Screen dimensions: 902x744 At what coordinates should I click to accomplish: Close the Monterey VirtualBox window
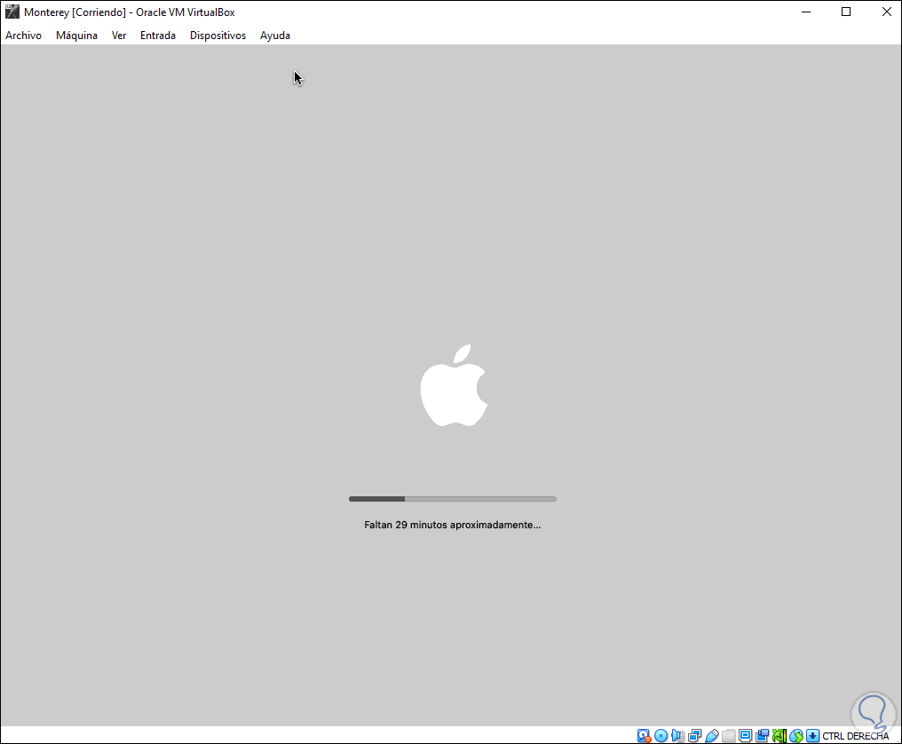tap(887, 12)
